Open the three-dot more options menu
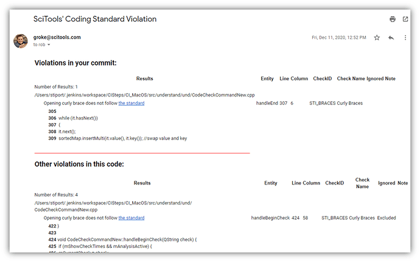 [405, 38]
